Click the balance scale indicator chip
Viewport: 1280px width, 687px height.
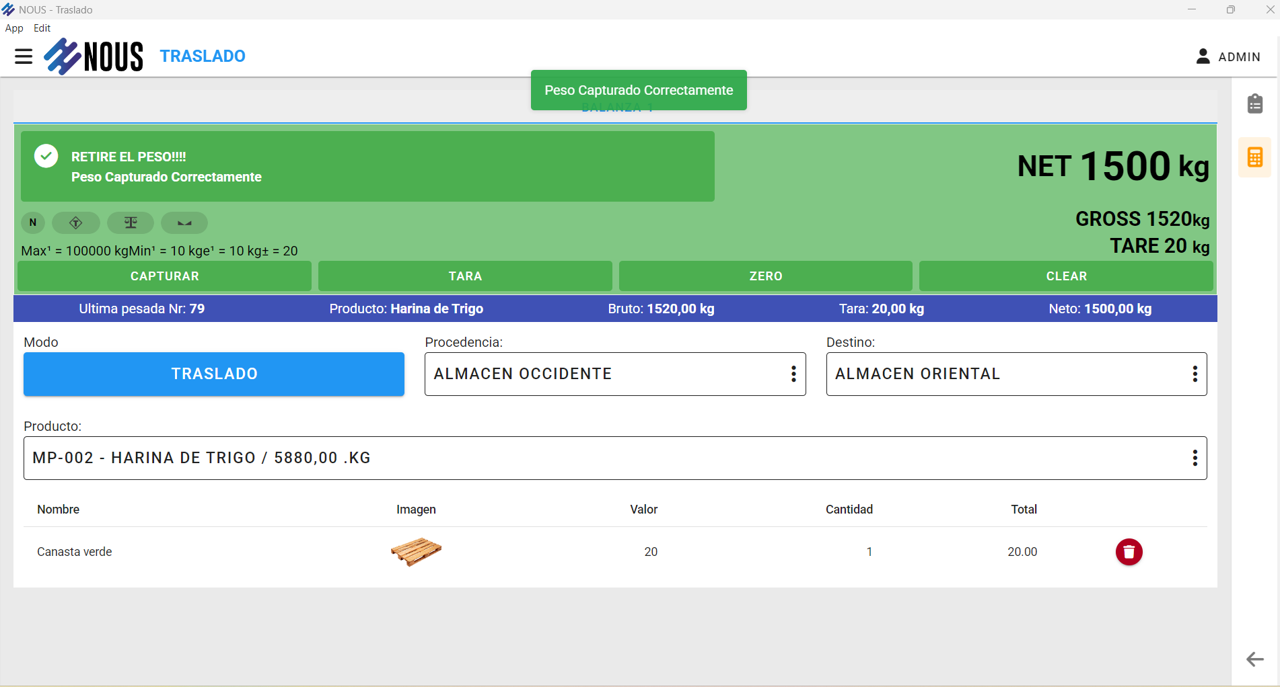(x=131, y=223)
